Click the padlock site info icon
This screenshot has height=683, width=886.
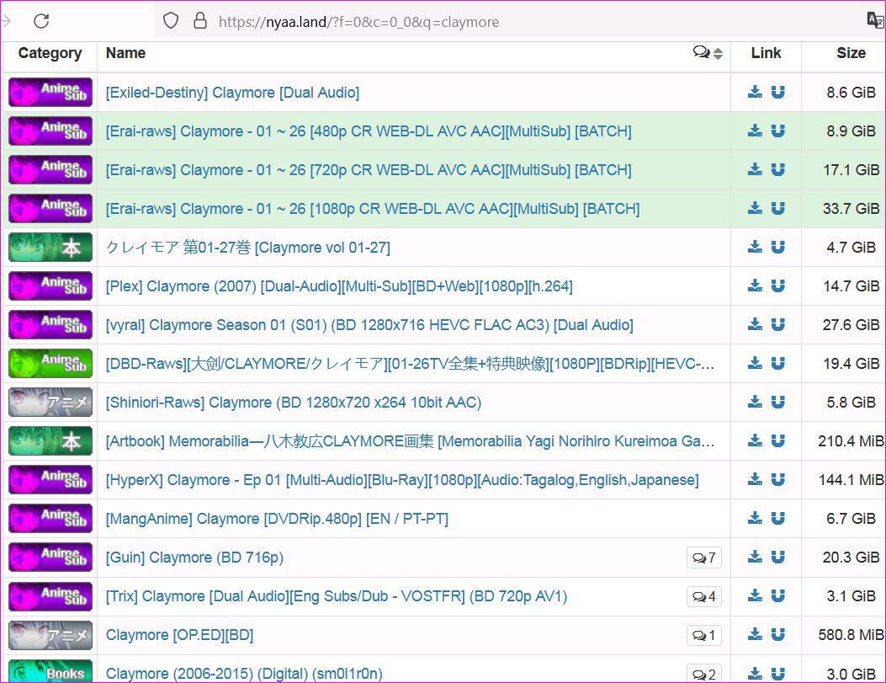click(x=199, y=21)
